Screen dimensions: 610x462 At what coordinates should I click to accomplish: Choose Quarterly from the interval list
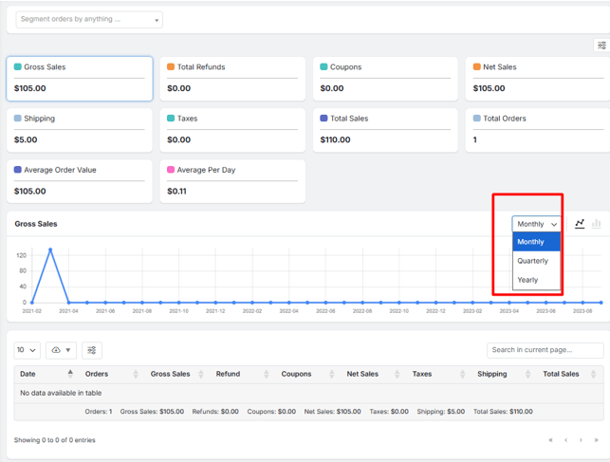coord(533,261)
